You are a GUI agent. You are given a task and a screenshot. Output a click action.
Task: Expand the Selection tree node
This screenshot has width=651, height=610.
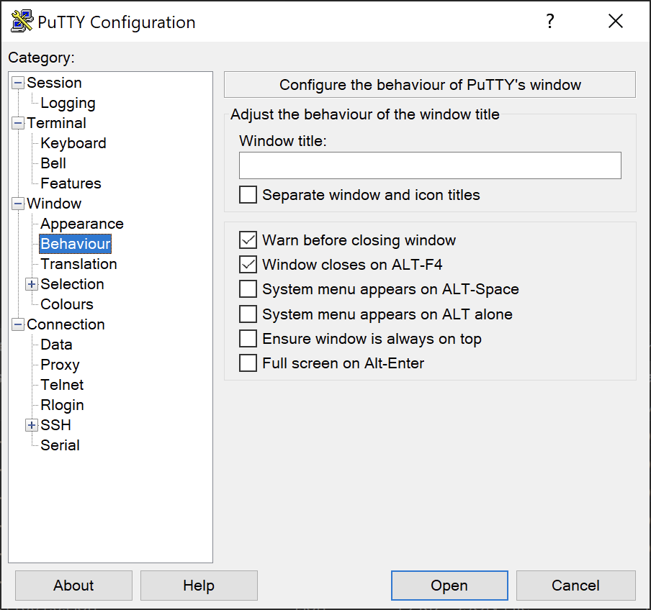click(x=32, y=284)
